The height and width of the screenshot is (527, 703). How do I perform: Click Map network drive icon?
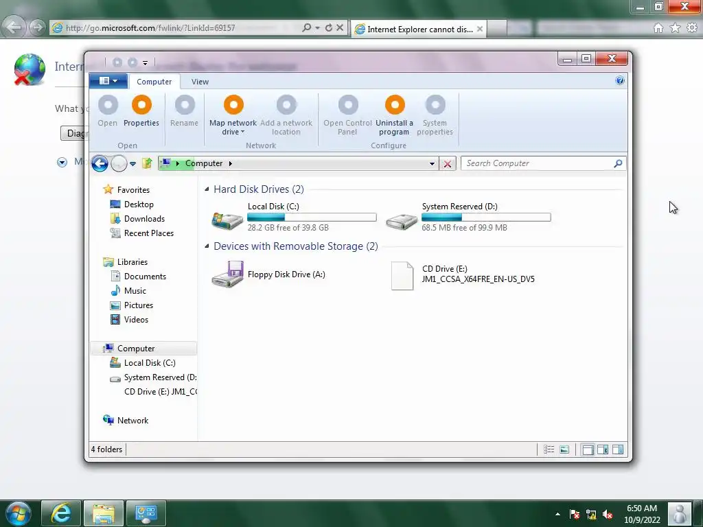pyautogui.click(x=233, y=105)
